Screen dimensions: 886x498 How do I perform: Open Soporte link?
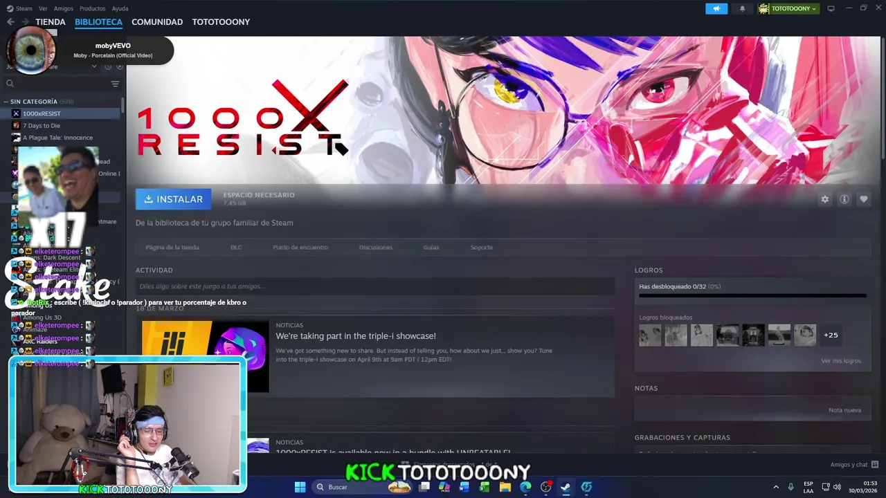pyautogui.click(x=482, y=247)
